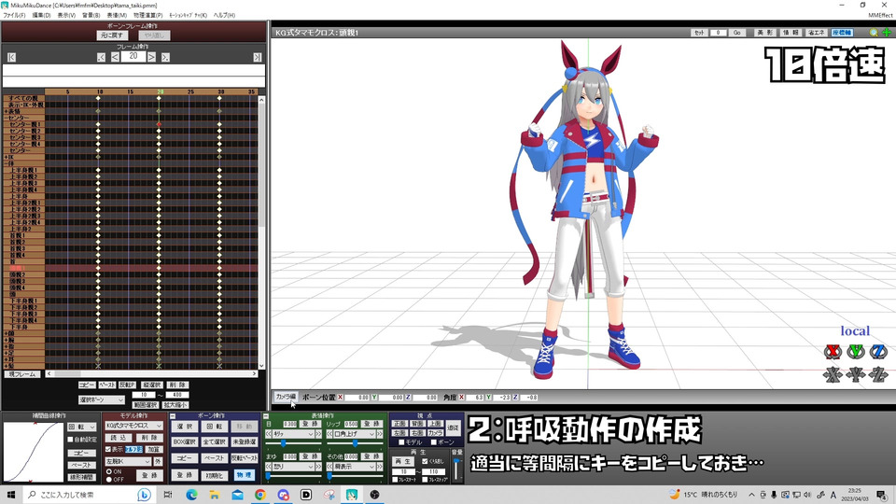The image size is (896, 504).
Task: Open the 怒り brow morph dropdown
Action: (293, 467)
